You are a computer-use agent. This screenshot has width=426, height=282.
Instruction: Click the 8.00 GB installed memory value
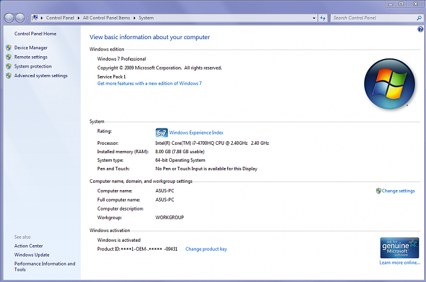pos(179,151)
